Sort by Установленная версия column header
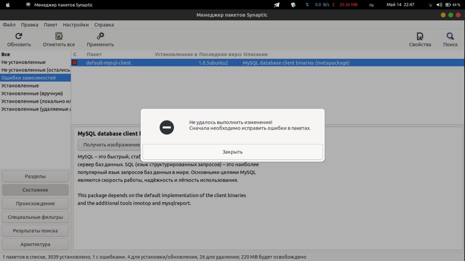Image resolution: width=465 pixels, height=261 pixels. (x=175, y=54)
